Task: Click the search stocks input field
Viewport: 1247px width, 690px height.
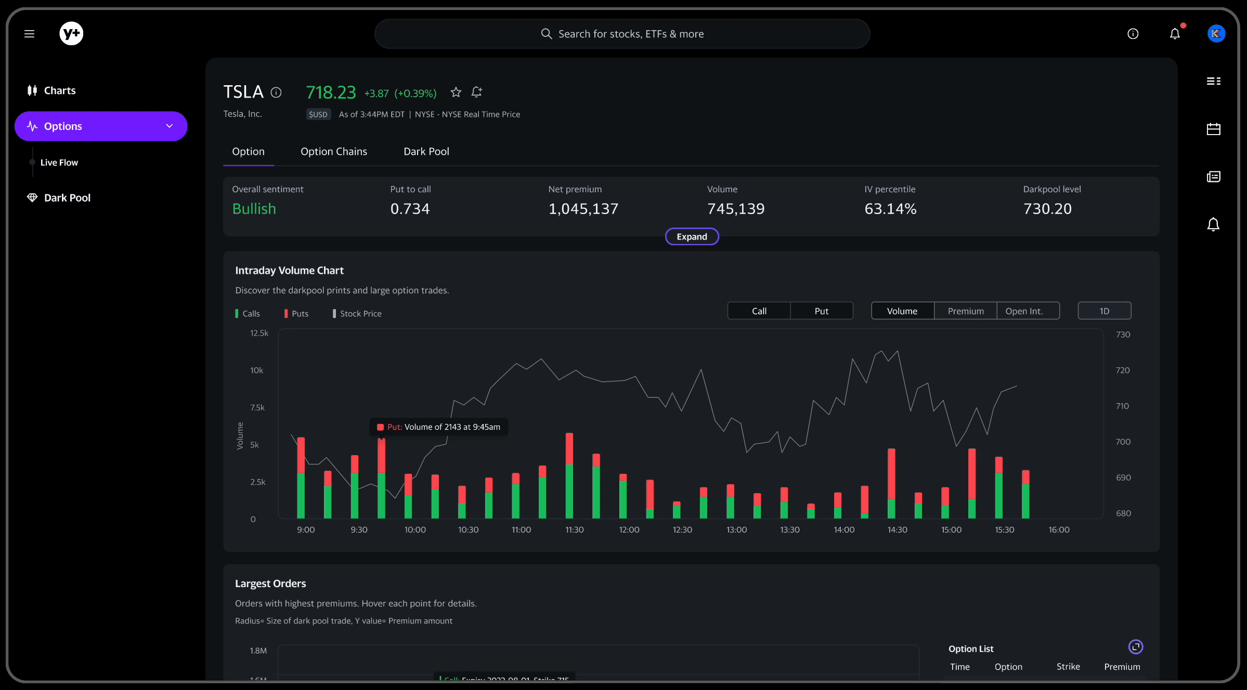Action: click(x=622, y=34)
